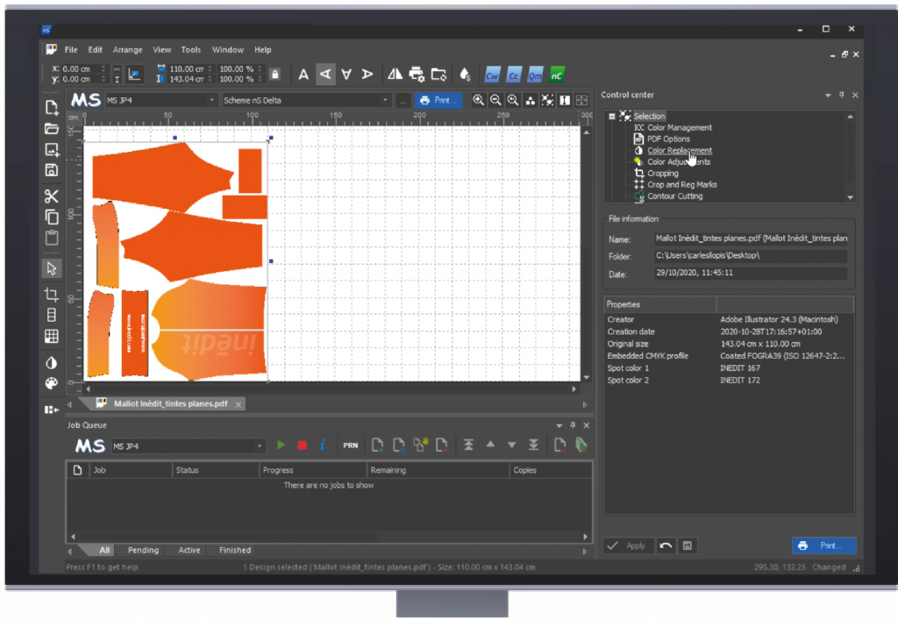Click the Cc blue toolbar icon
The image size is (898, 620).
click(x=514, y=75)
